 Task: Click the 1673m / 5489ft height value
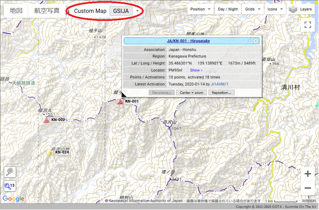tap(242, 63)
